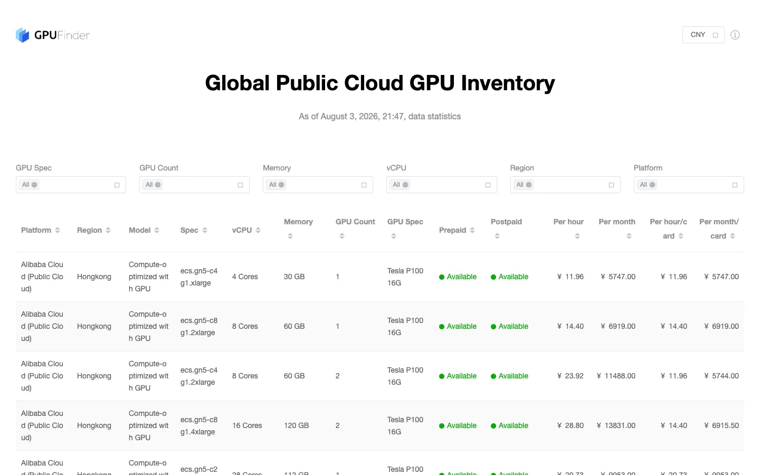The height and width of the screenshot is (475, 760).
Task: Remove the All tag in vCPU filter
Action: click(405, 185)
